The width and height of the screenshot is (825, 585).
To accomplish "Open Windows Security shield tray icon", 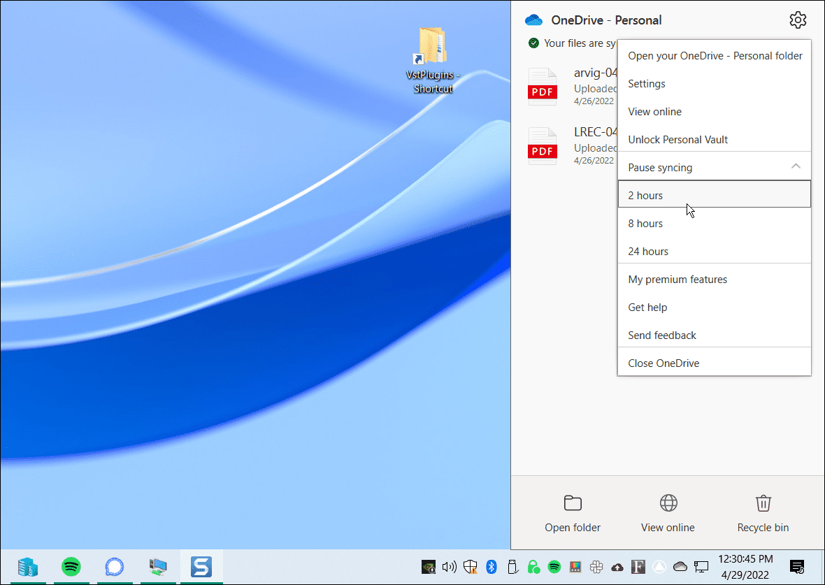I will [x=471, y=567].
